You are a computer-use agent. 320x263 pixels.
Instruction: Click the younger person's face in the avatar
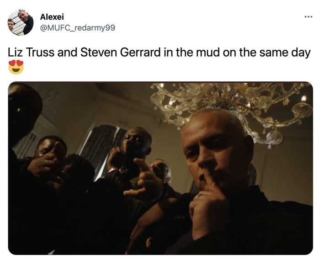pos(11,24)
